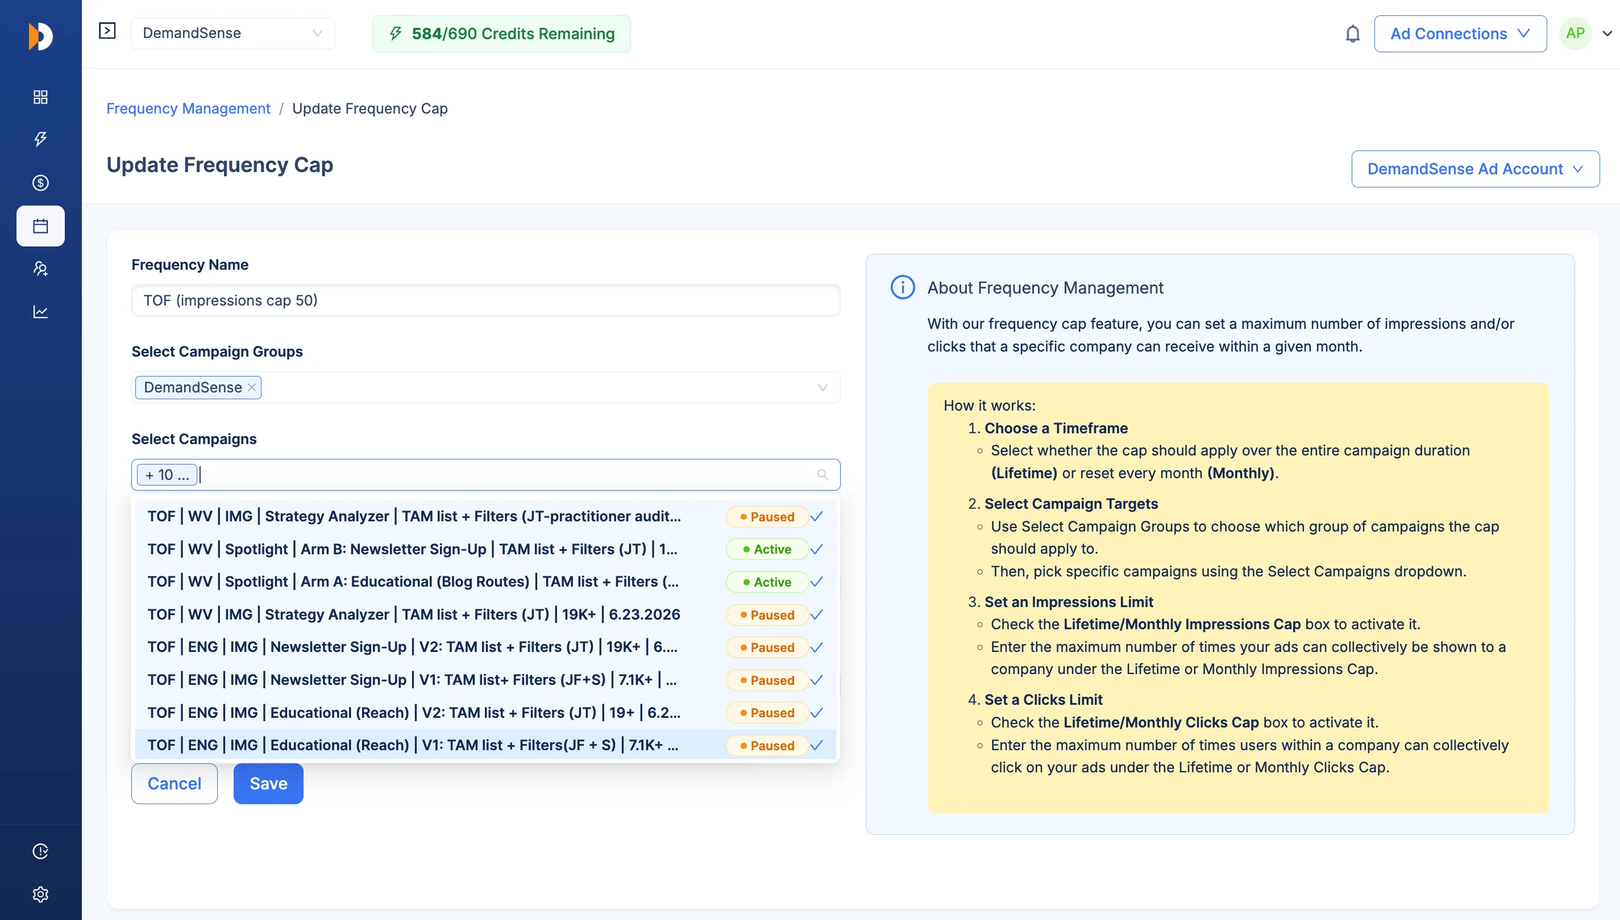
Task: Click the Save button
Action: tap(268, 784)
